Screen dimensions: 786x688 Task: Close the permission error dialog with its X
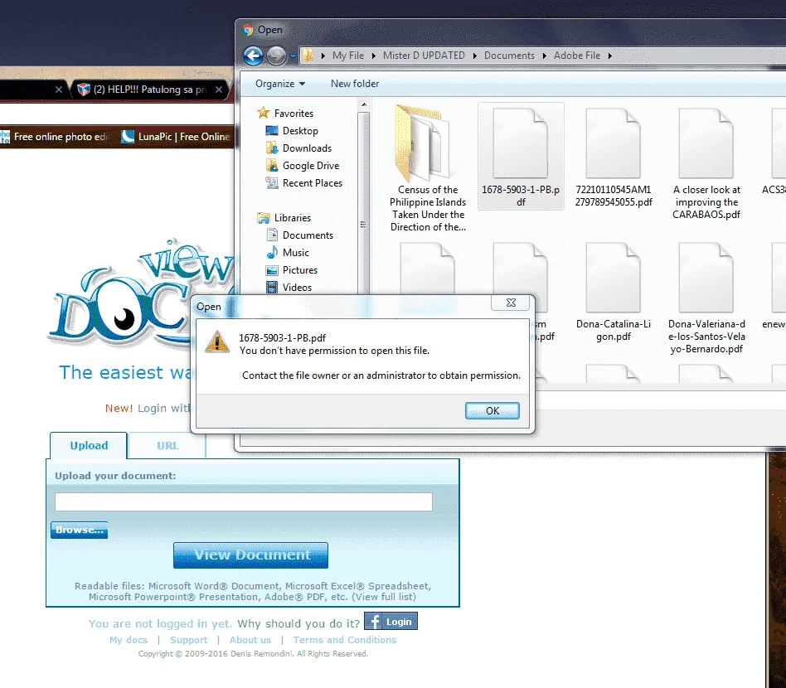pyautogui.click(x=511, y=303)
